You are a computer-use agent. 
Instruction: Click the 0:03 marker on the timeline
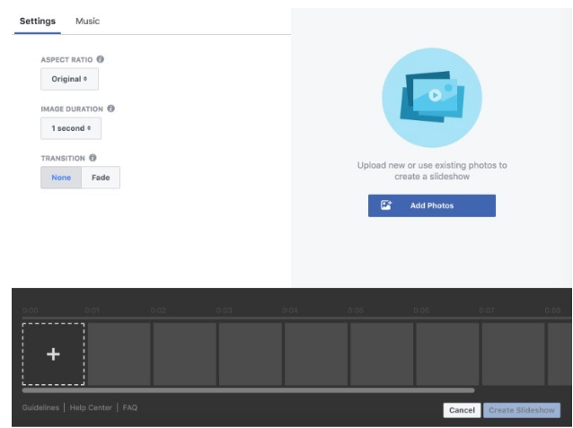coord(224,310)
